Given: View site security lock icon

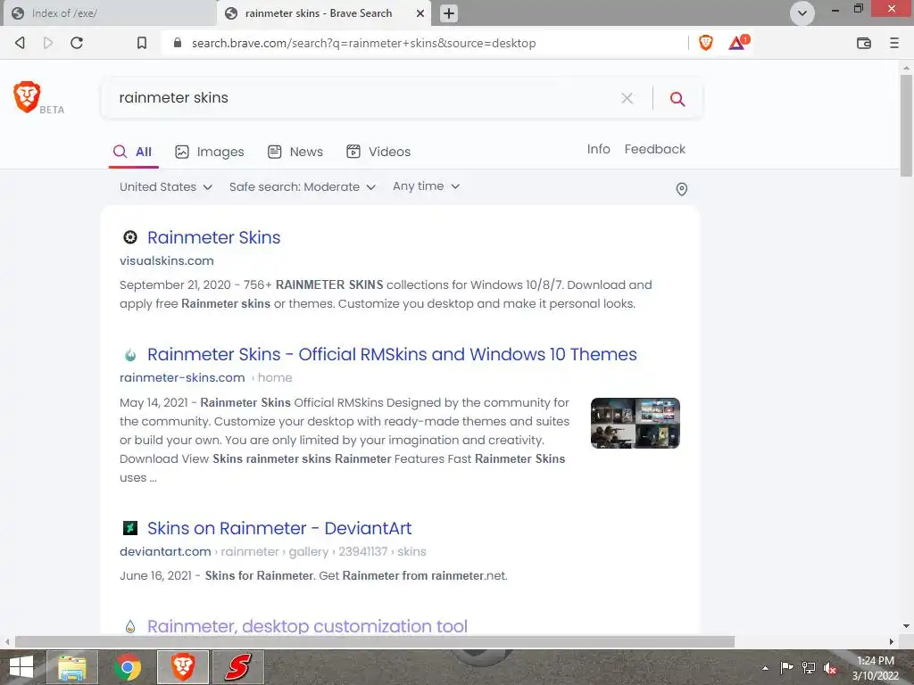Looking at the screenshot, I should 178,43.
